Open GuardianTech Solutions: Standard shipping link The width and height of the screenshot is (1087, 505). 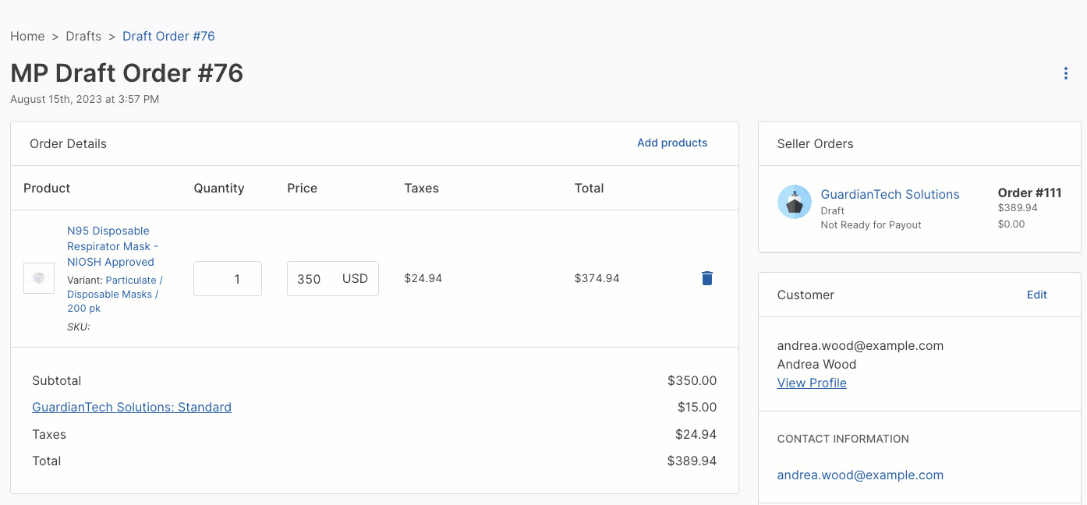coord(132,407)
